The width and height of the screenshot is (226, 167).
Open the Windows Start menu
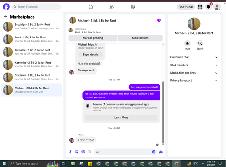tap(4, 163)
